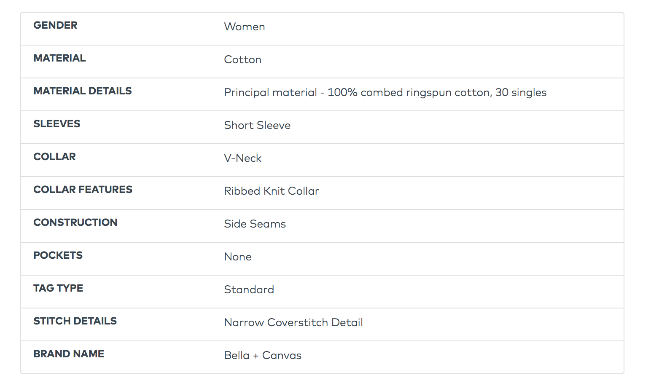651x386 pixels.
Task: Click the TAG TYPE label
Action: coord(58,288)
